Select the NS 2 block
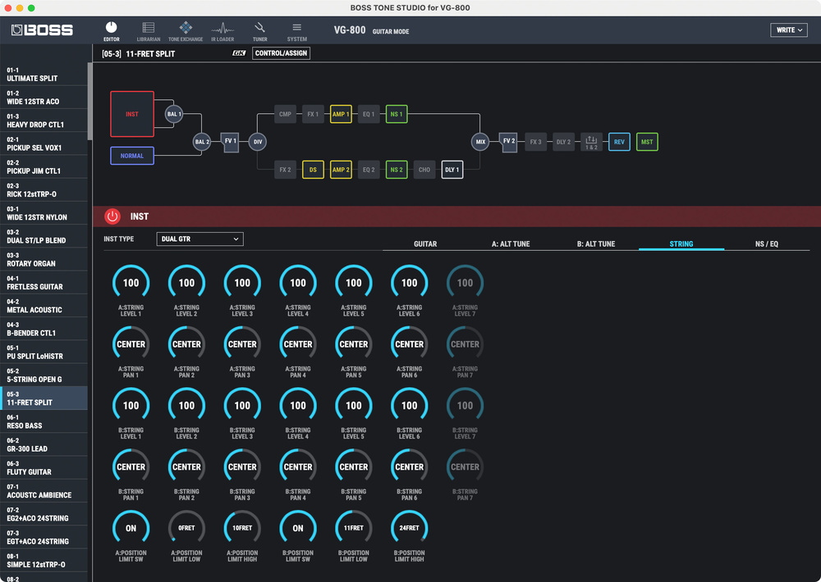Screen dimensions: 821x582 pos(397,170)
